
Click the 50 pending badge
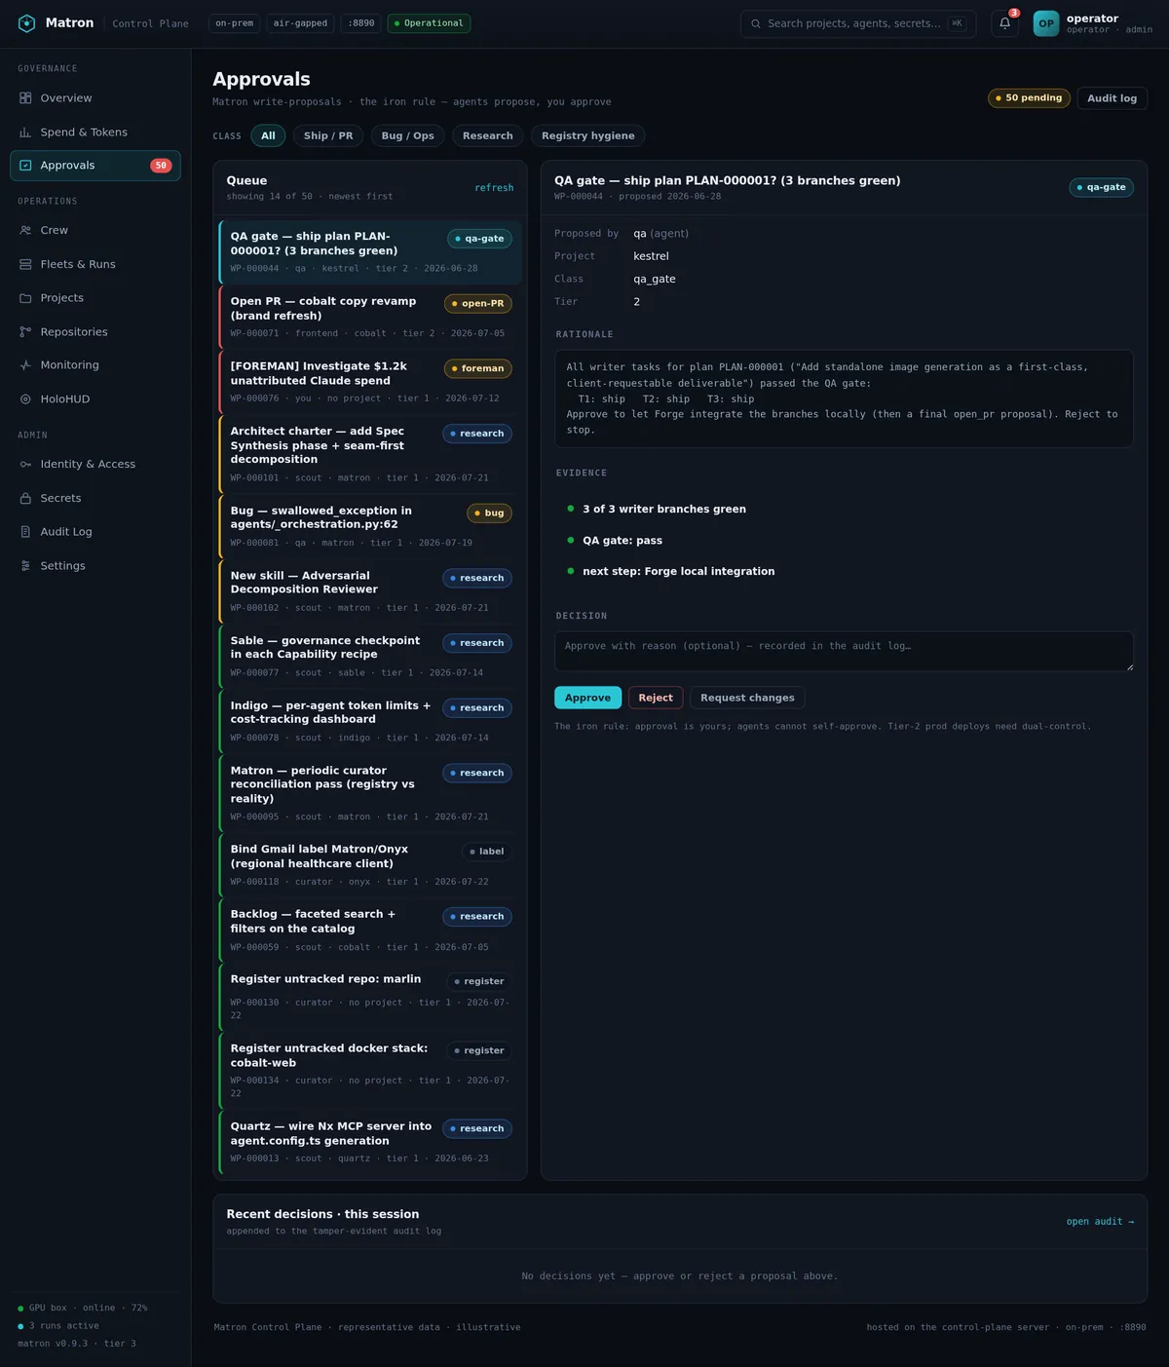click(1029, 98)
